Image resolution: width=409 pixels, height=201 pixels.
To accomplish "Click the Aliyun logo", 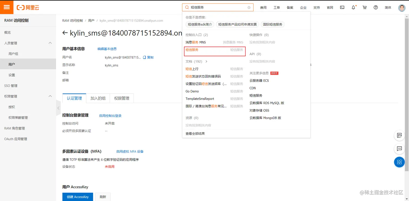I will point(28,8).
